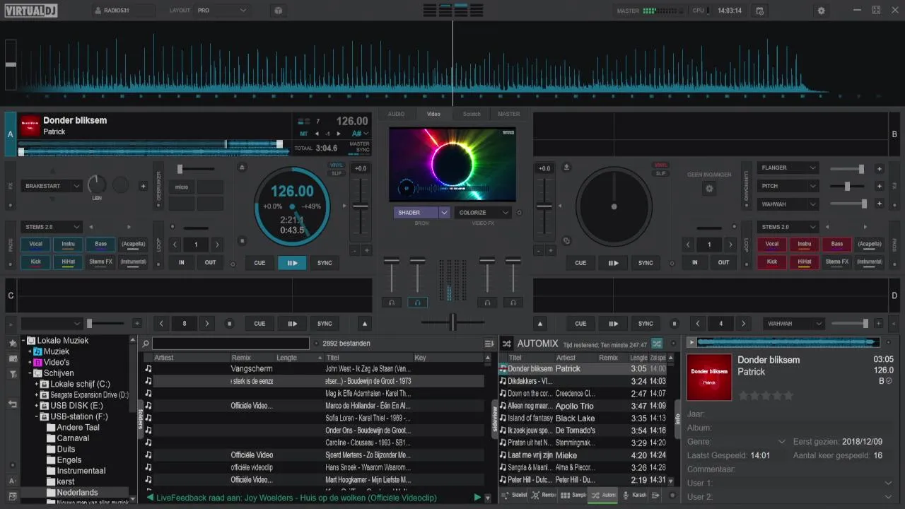Open the SHADER video source dropdown
Viewport: 905px width, 509px height.
point(444,212)
